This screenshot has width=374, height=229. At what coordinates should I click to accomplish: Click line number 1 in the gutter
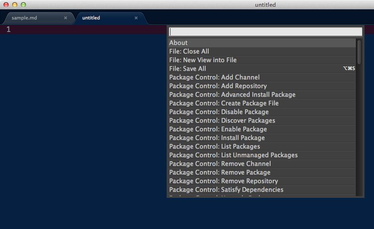click(x=9, y=29)
